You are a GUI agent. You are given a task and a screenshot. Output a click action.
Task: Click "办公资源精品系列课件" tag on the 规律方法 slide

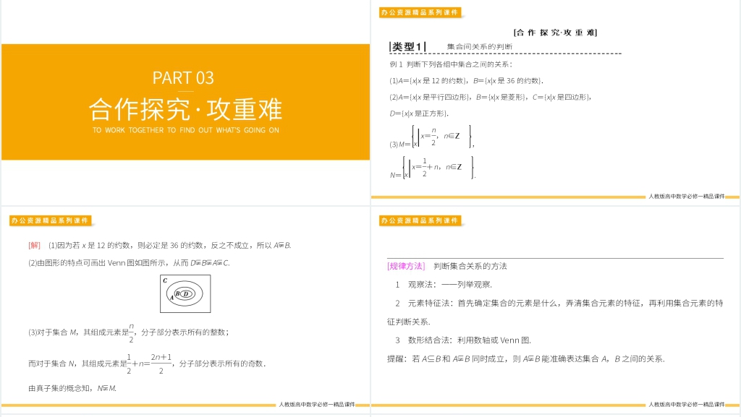420,220
